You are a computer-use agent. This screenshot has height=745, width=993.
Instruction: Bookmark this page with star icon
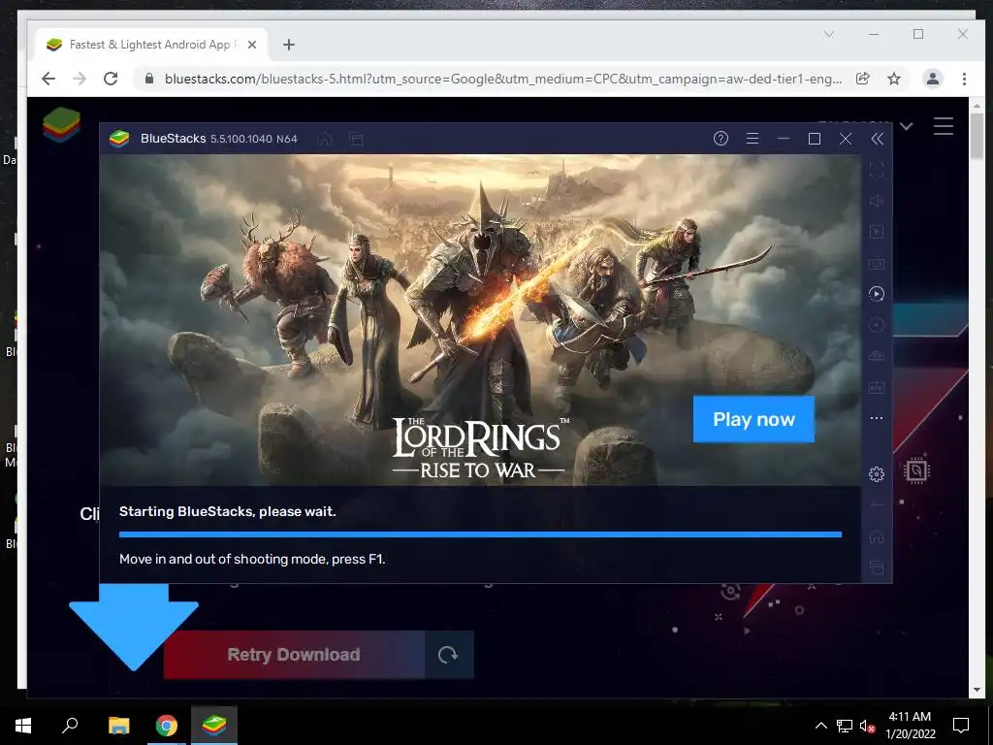coord(893,79)
